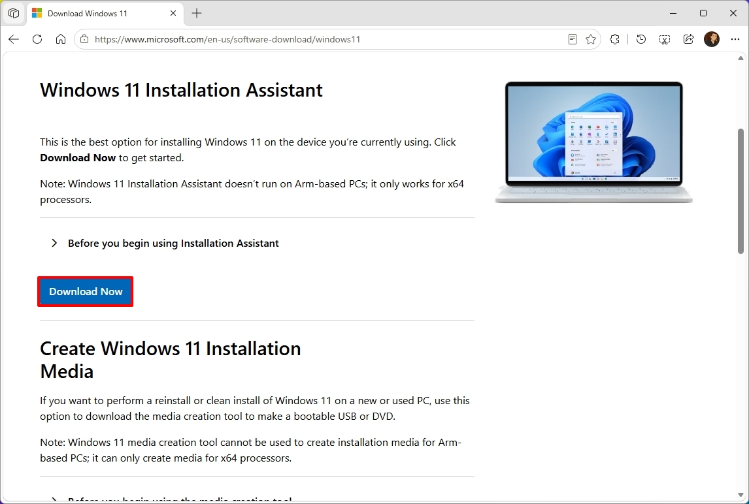Open the Extensions puzzle icon
749x504 pixels.
click(x=615, y=39)
